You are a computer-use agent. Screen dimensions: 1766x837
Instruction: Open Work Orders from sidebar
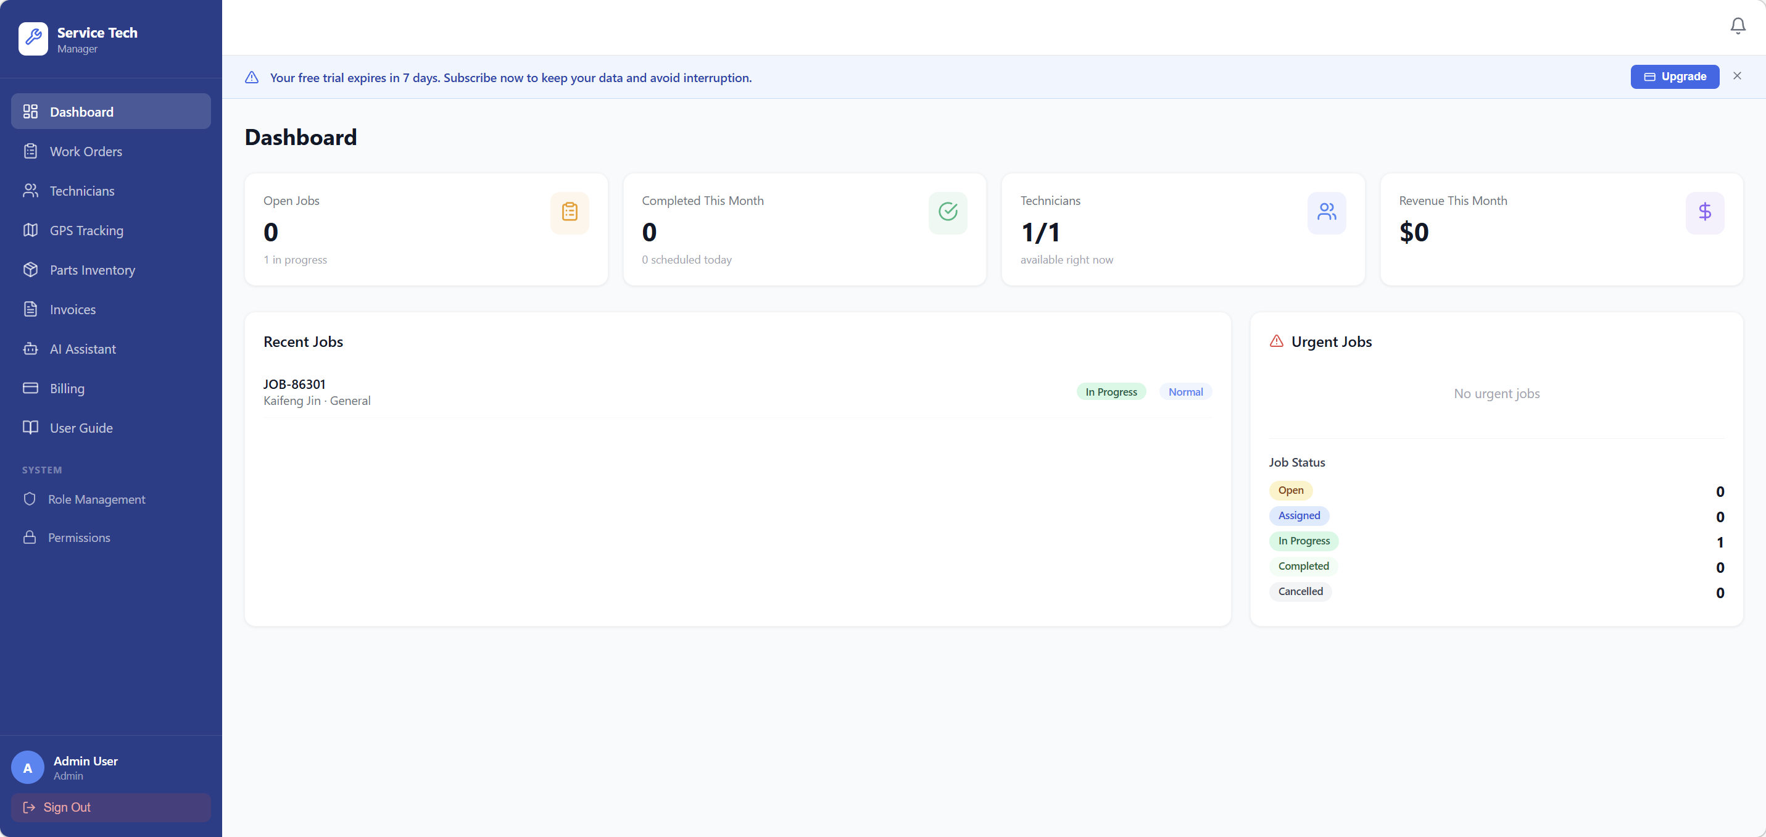[x=86, y=152]
